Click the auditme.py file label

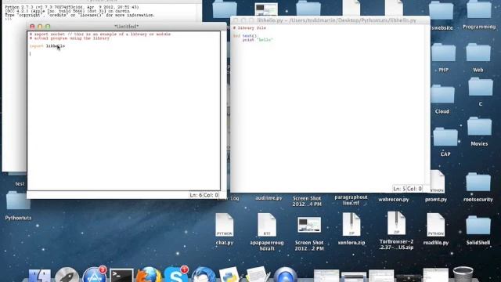point(269,198)
